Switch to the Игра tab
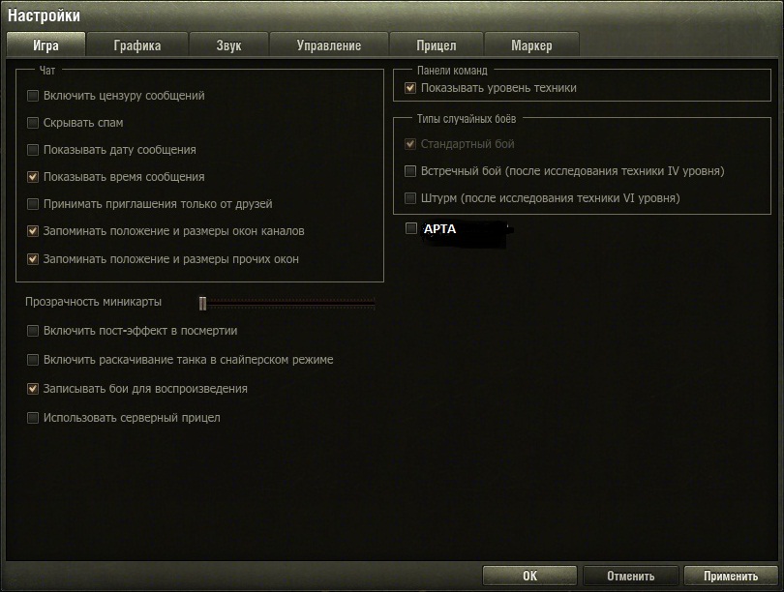This screenshot has height=592, width=784. [45, 45]
